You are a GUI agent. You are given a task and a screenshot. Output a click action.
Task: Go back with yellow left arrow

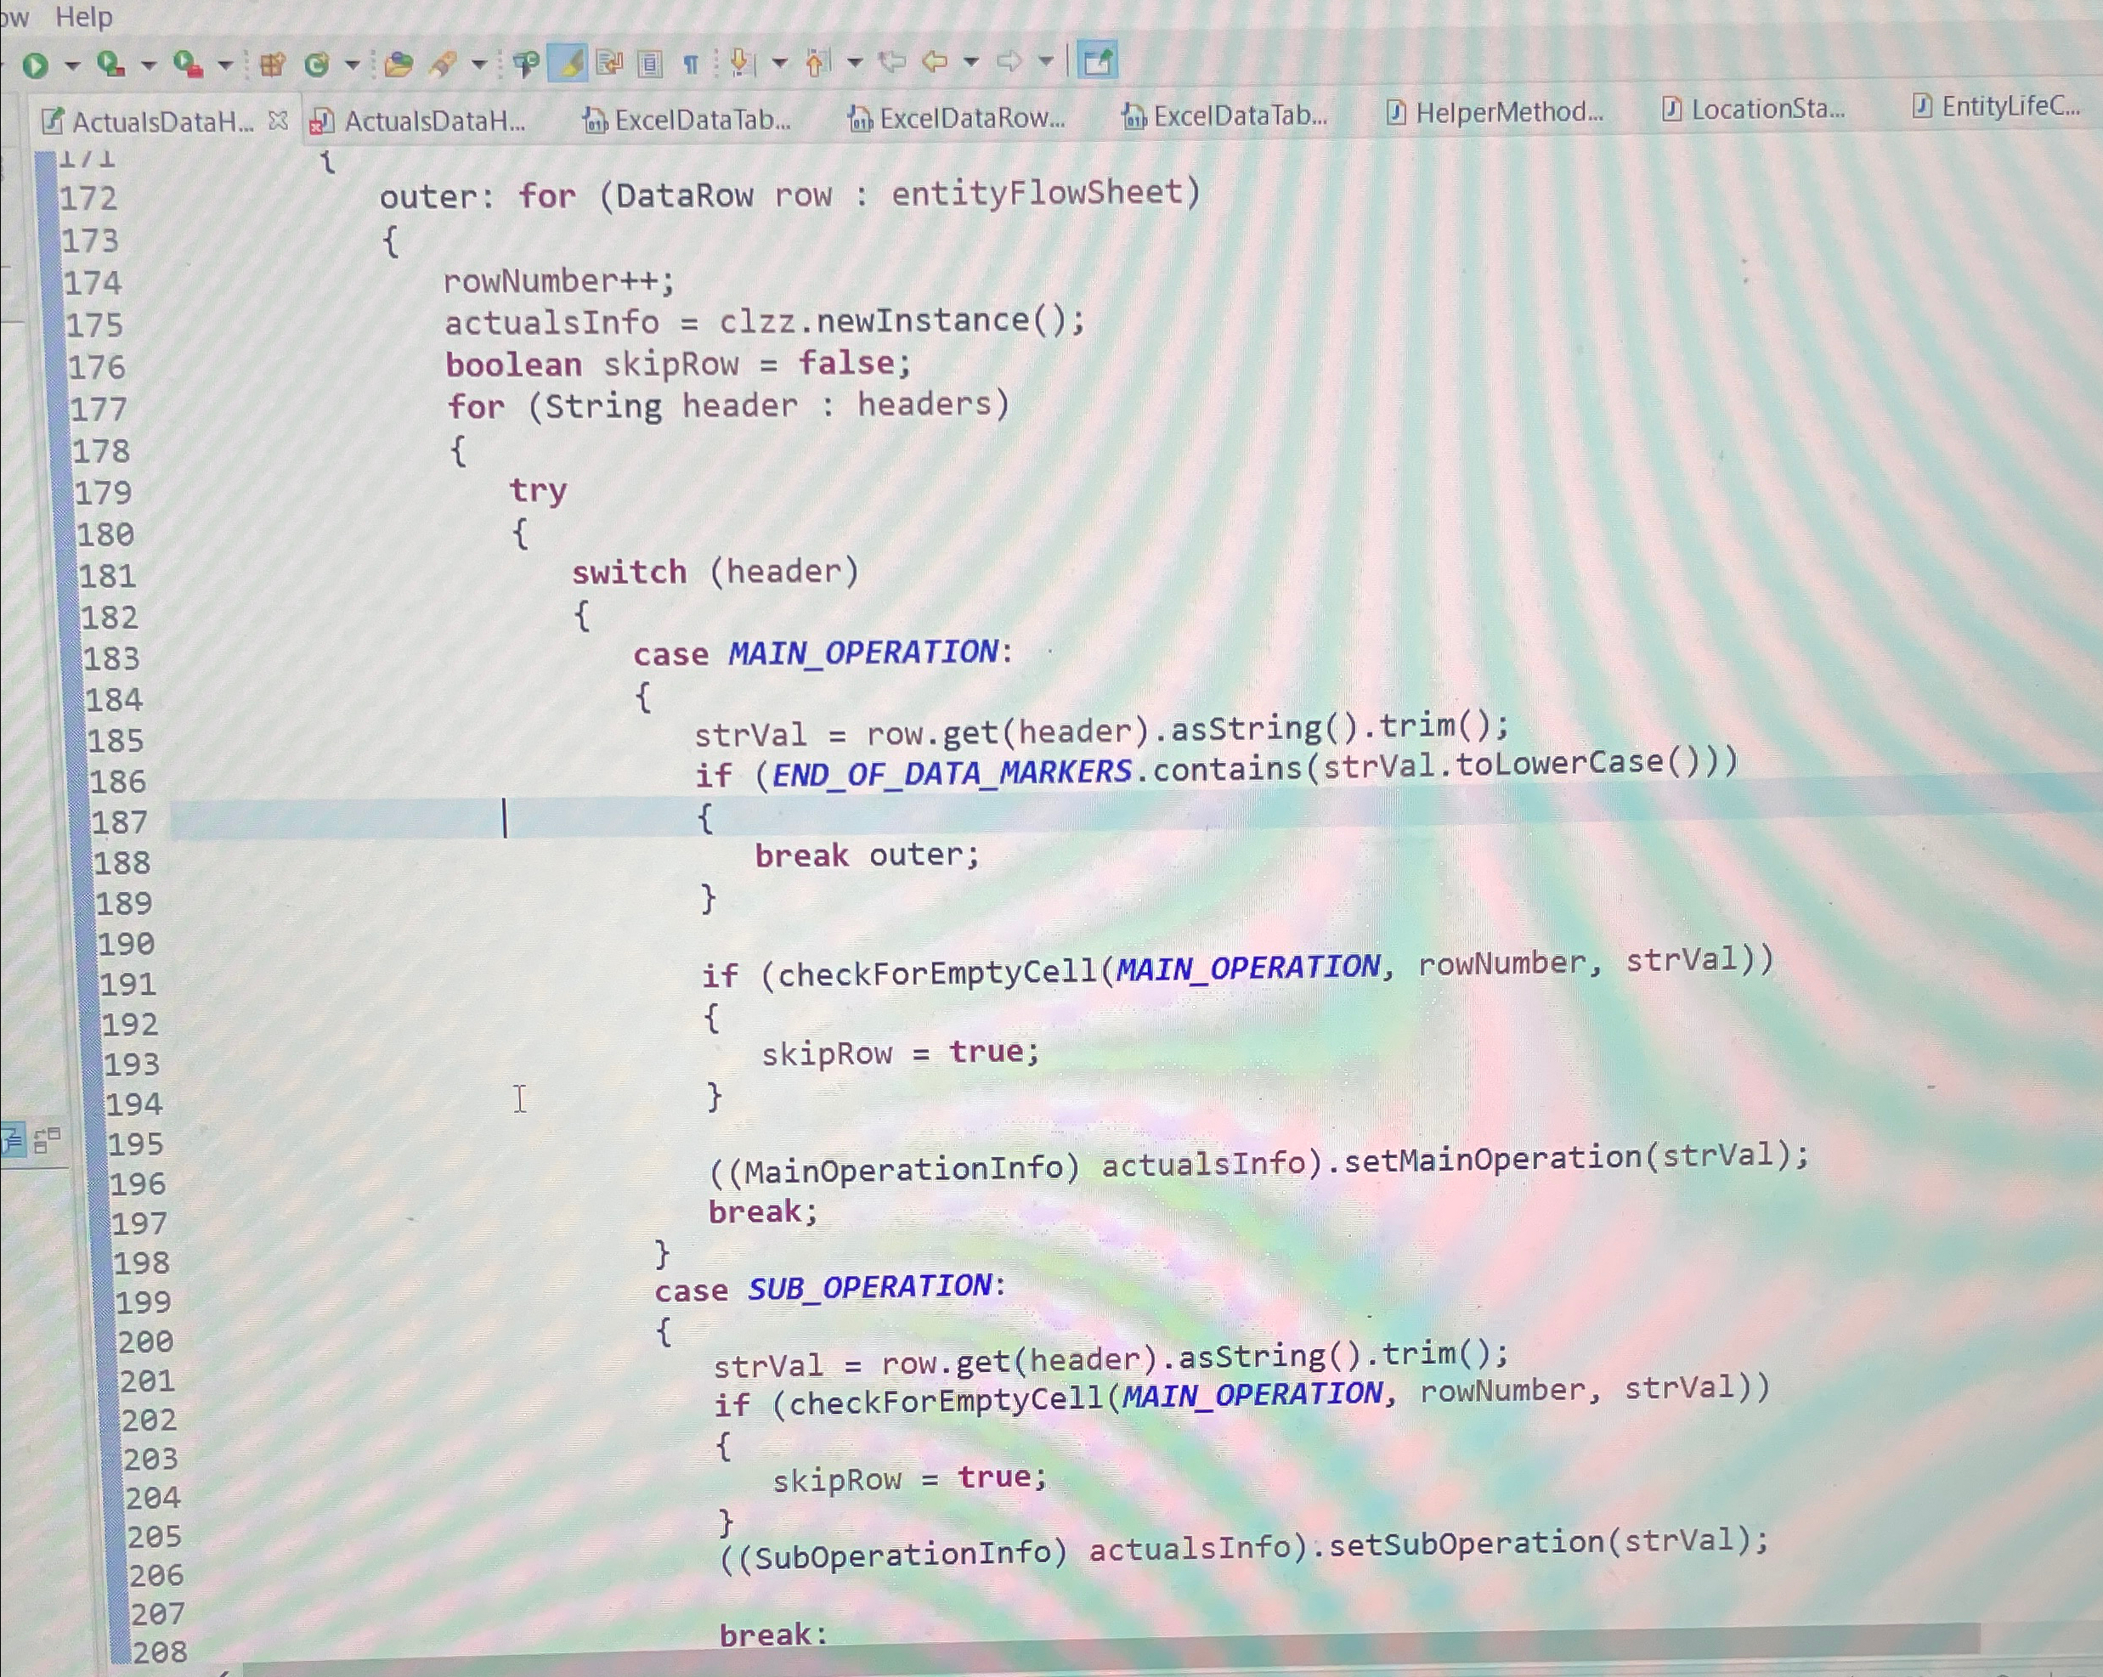935,62
